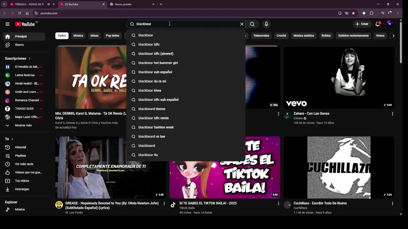Viewport: 408px width, 229px height.
Task: Open Cuchillazo video thumbnail
Action: click(339, 168)
